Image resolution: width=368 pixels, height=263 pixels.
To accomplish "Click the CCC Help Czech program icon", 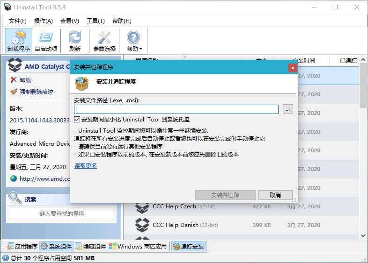I will point(142,207).
